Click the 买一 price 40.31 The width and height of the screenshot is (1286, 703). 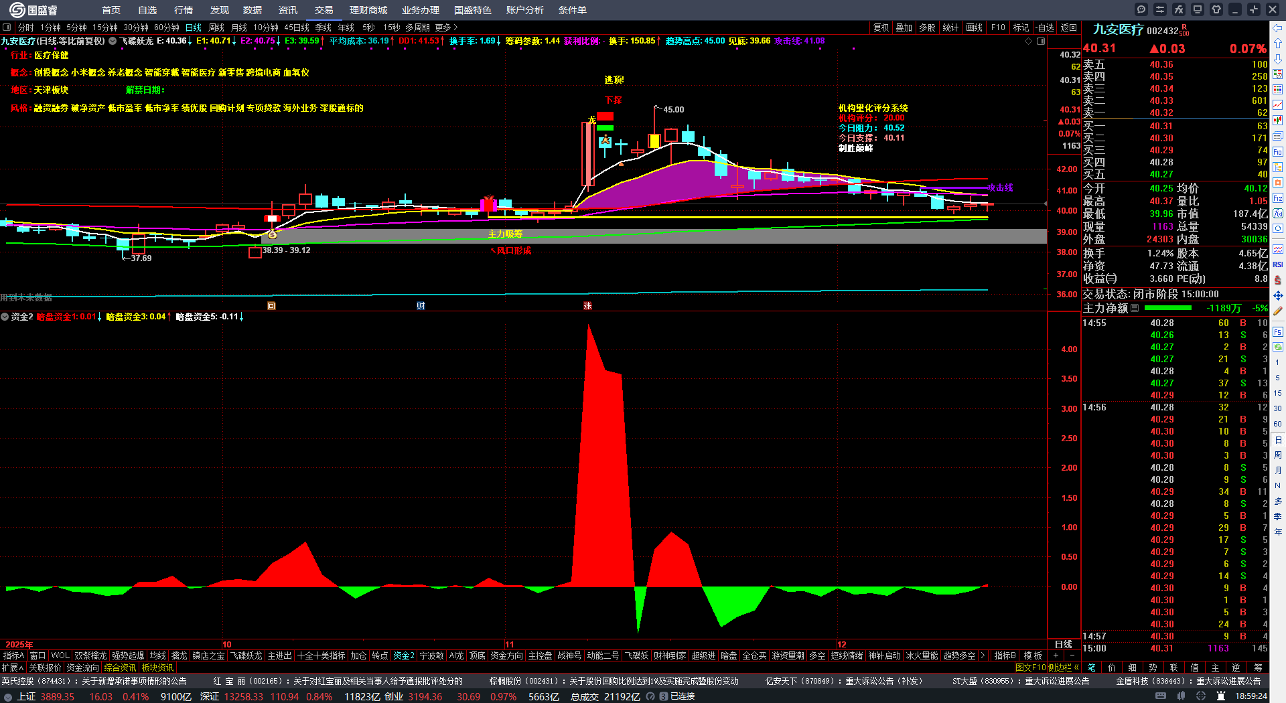(1161, 126)
